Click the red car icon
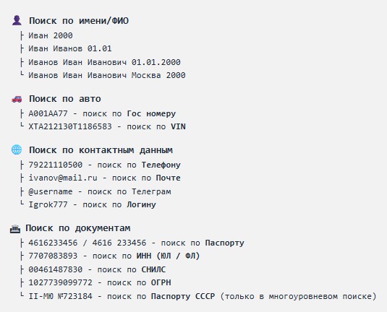This screenshot has height=312, width=387. coord(17,99)
